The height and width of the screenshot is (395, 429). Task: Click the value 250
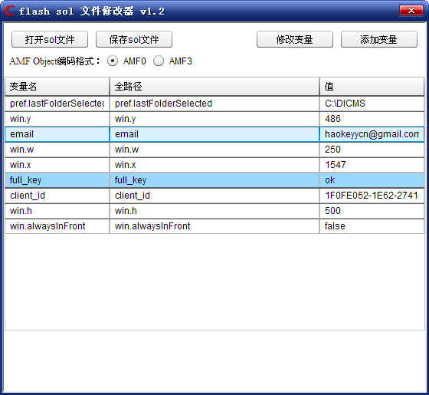[x=372, y=150]
